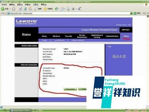Viewport: 149px width, 112px height.
Task: Select the Wireless Network sub-tab
Action: coord(78,40)
